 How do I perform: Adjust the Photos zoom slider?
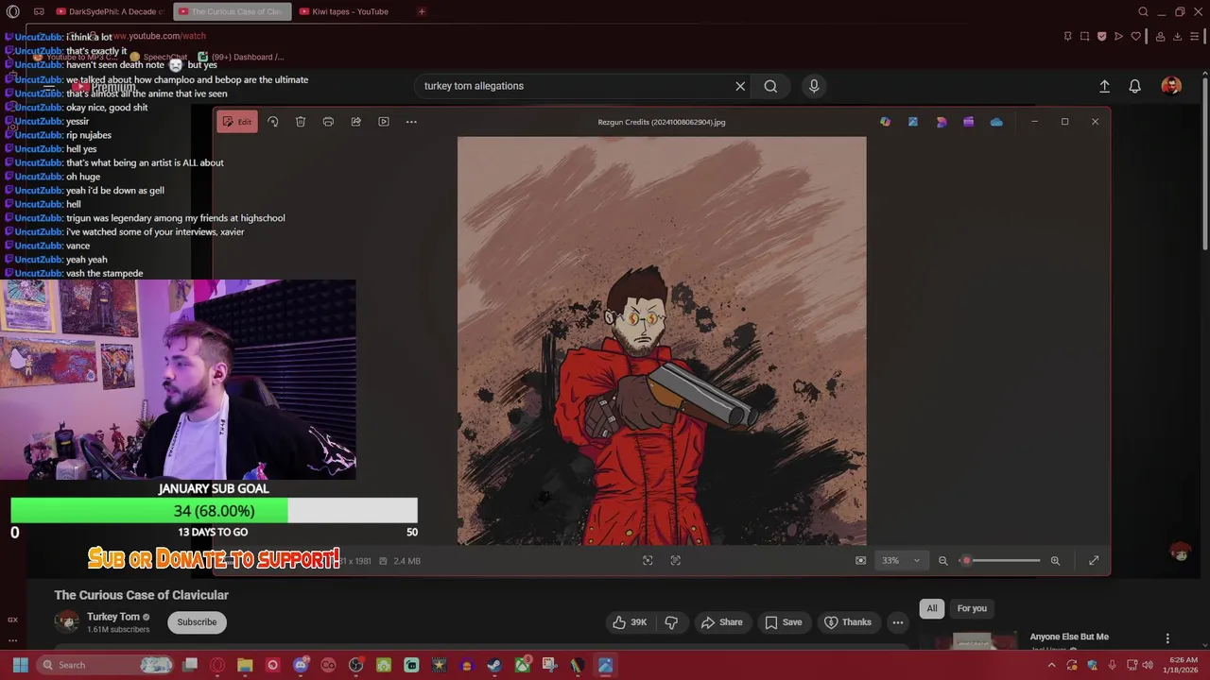[x=1000, y=560]
